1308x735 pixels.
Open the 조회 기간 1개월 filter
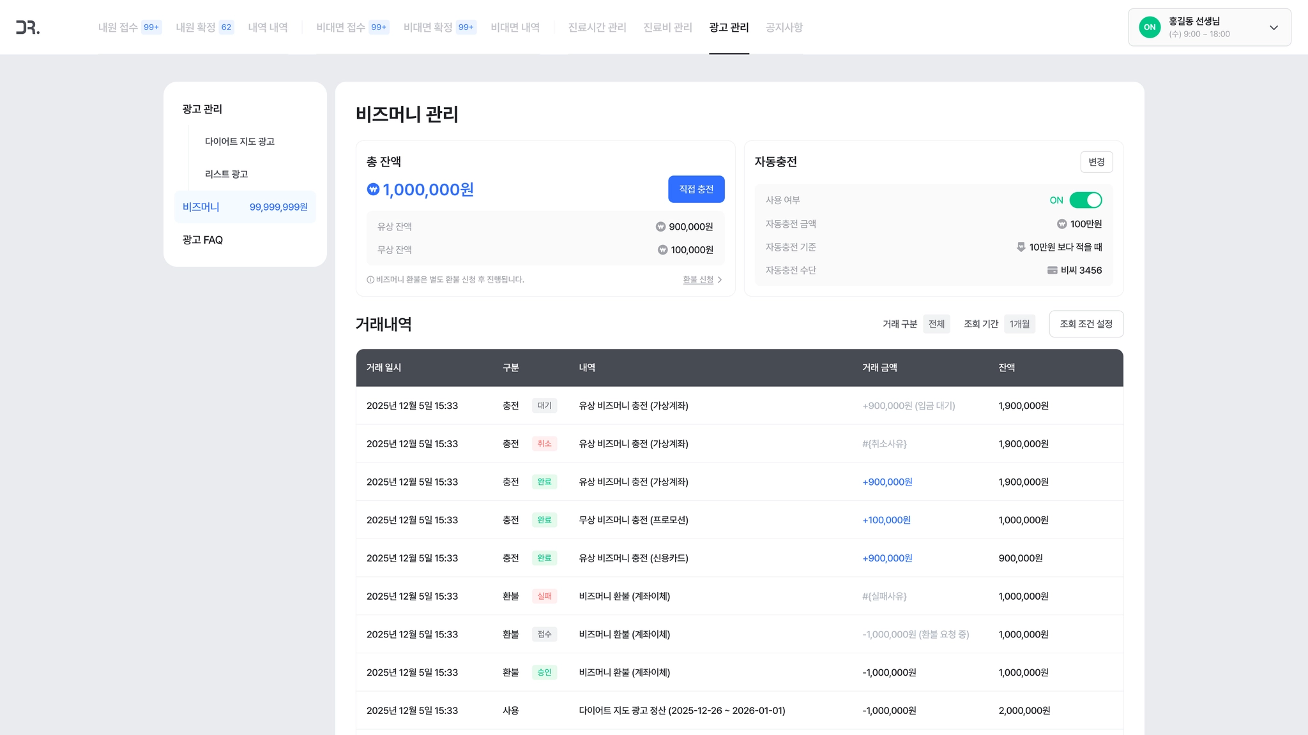pyautogui.click(x=1019, y=324)
